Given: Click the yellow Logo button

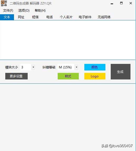Looking at the screenshot, I should pos(95,76).
